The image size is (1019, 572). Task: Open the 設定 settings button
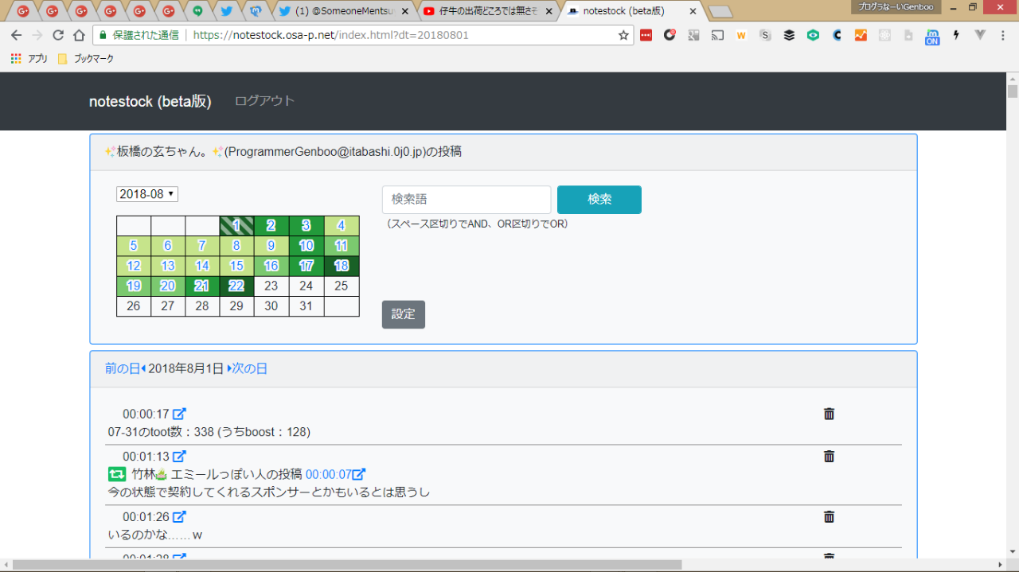pyautogui.click(x=404, y=314)
